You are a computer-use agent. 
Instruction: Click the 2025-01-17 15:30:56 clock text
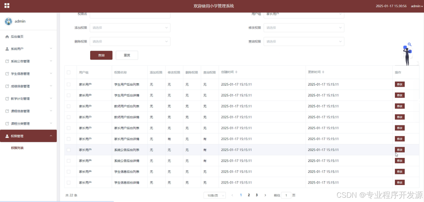click(x=391, y=6)
